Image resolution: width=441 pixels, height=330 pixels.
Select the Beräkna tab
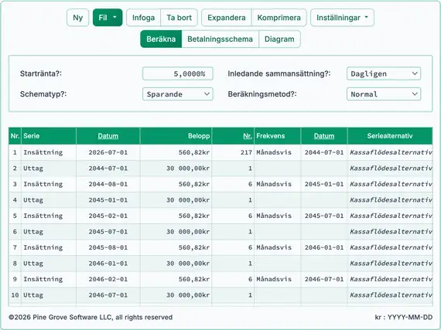click(161, 39)
